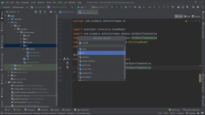The height and width of the screenshot is (115, 205).
Task: Open the Build menu
Action: (x=49, y=2)
